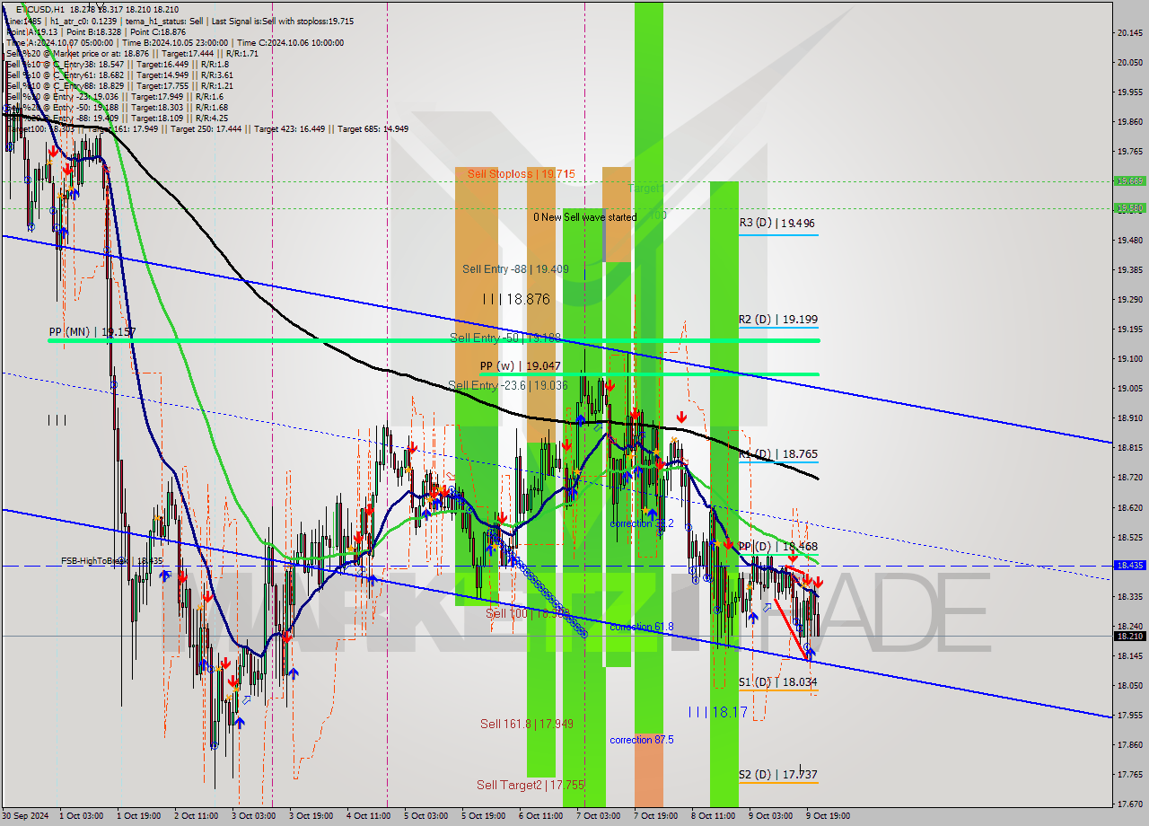Click the 19.005 price axis value
Viewport: 1149px width, 826px height.
(x=1129, y=389)
